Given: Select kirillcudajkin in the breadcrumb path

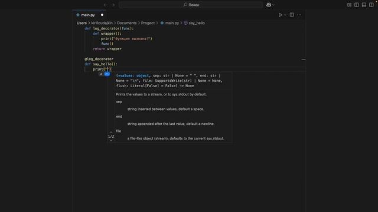Looking at the screenshot, I should pos(102,23).
